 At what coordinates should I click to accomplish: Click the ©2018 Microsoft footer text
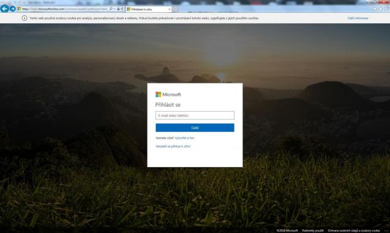coord(287,231)
